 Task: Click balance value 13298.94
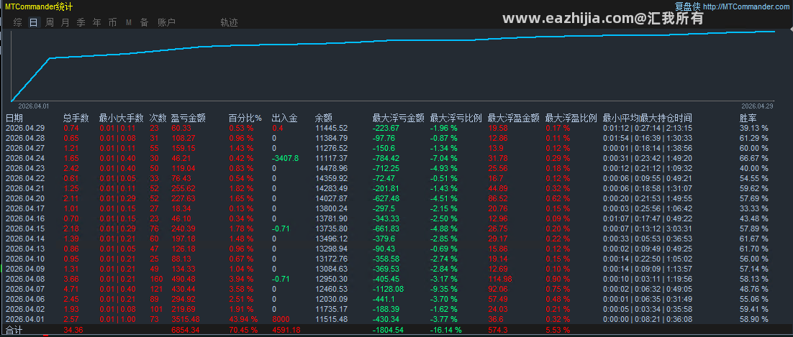pyautogui.click(x=331, y=249)
